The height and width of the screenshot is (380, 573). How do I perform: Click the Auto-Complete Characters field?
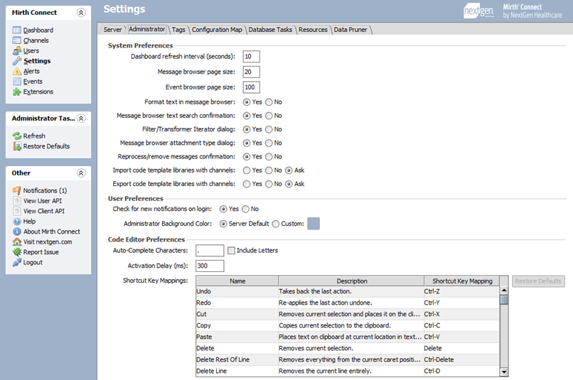(x=210, y=251)
